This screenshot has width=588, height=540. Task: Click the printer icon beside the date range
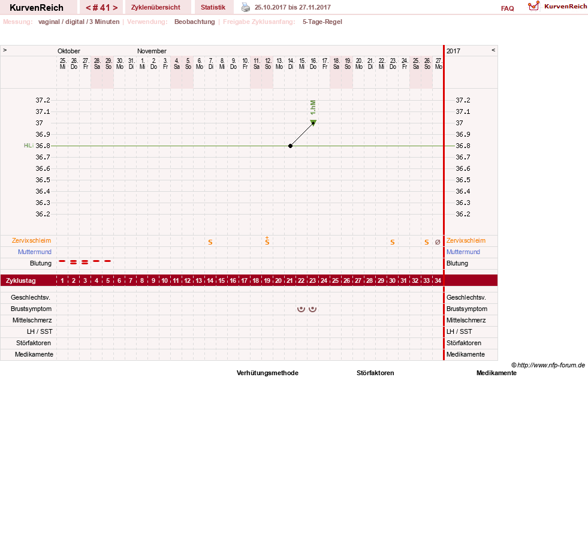246,7
